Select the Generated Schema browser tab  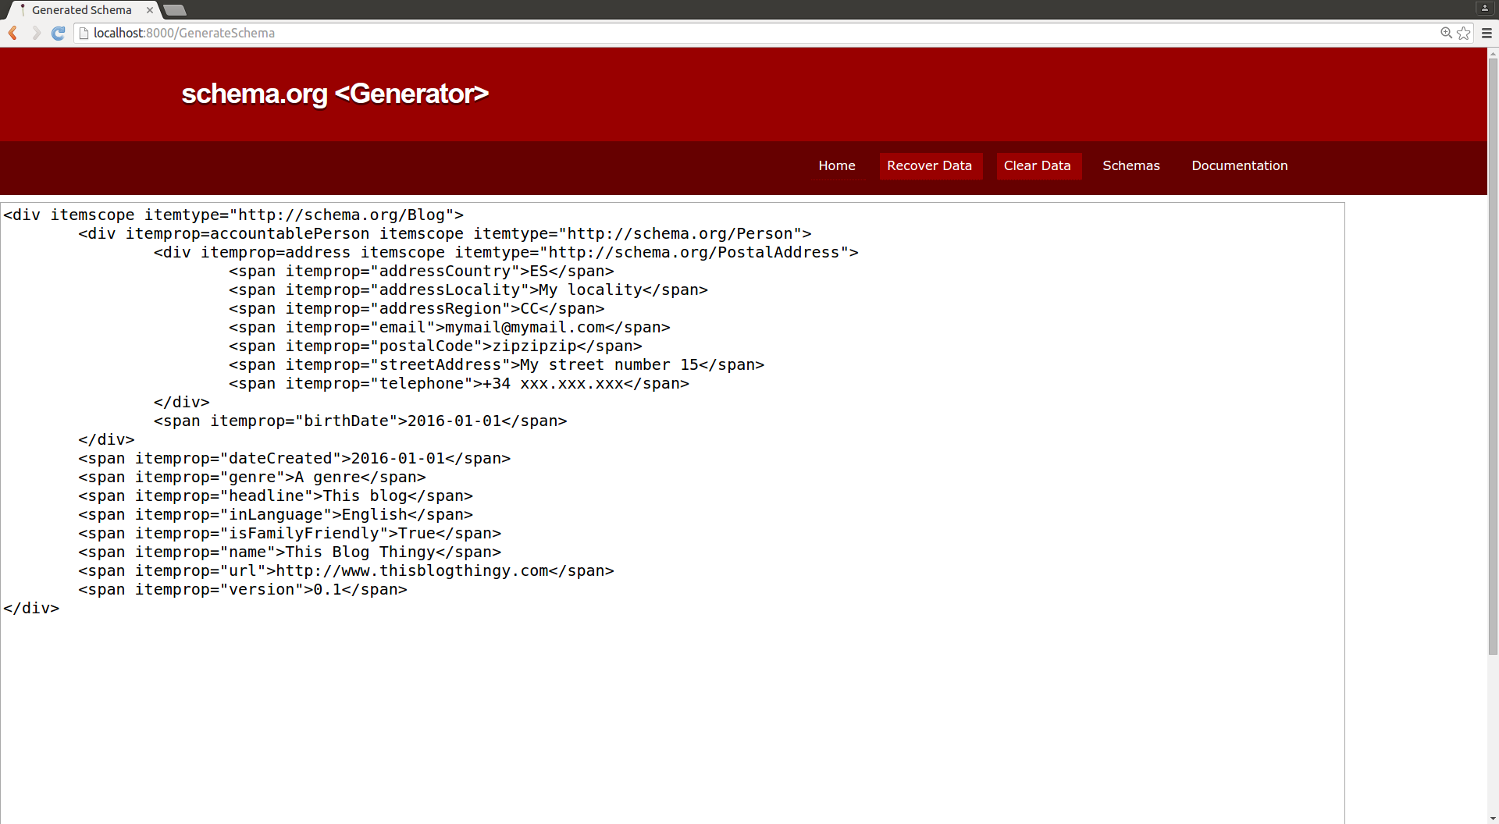[x=82, y=10]
